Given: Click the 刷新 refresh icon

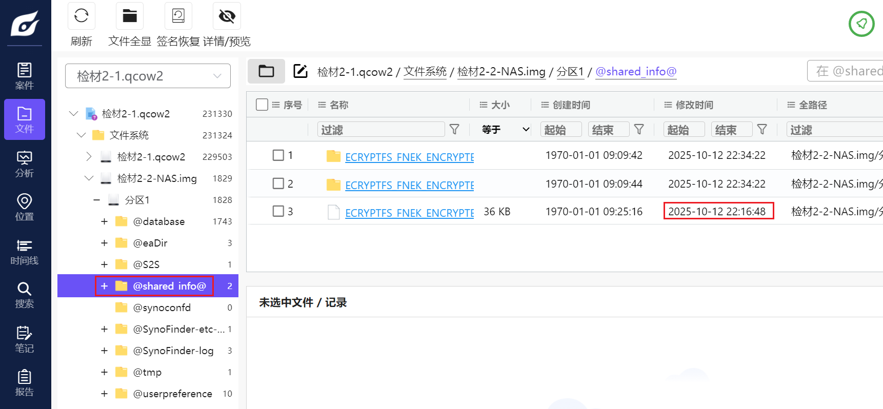Looking at the screenshot, I should pyautogui.click(x=82, y=16).
